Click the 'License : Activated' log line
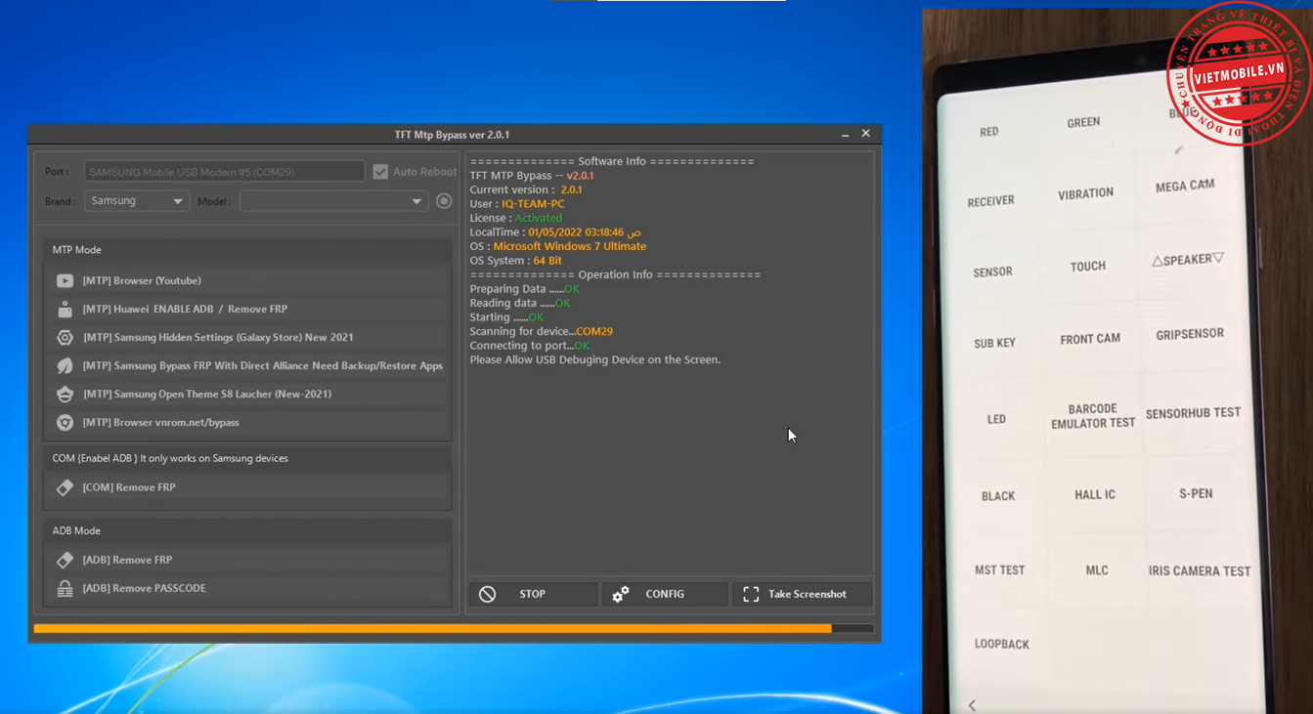1313x714 pixels. point(516,218)
